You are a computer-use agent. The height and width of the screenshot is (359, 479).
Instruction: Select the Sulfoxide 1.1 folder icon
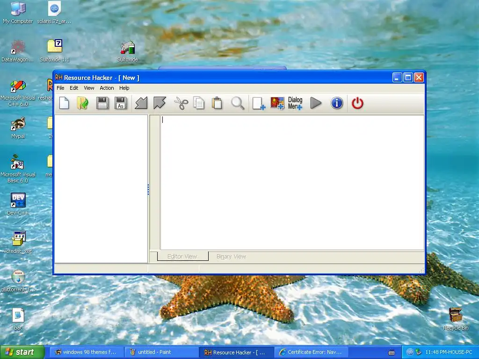click(x=54, y=51)
